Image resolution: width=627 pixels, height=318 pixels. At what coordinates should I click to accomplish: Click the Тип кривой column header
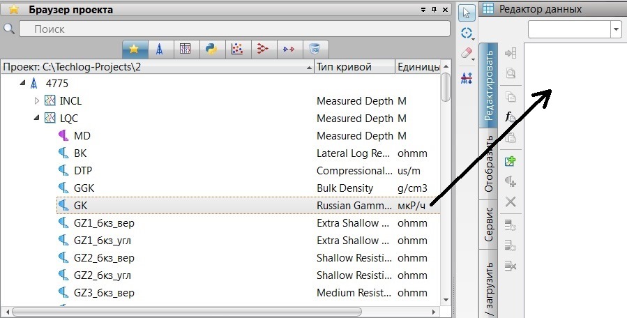click(x=355, y=67)
